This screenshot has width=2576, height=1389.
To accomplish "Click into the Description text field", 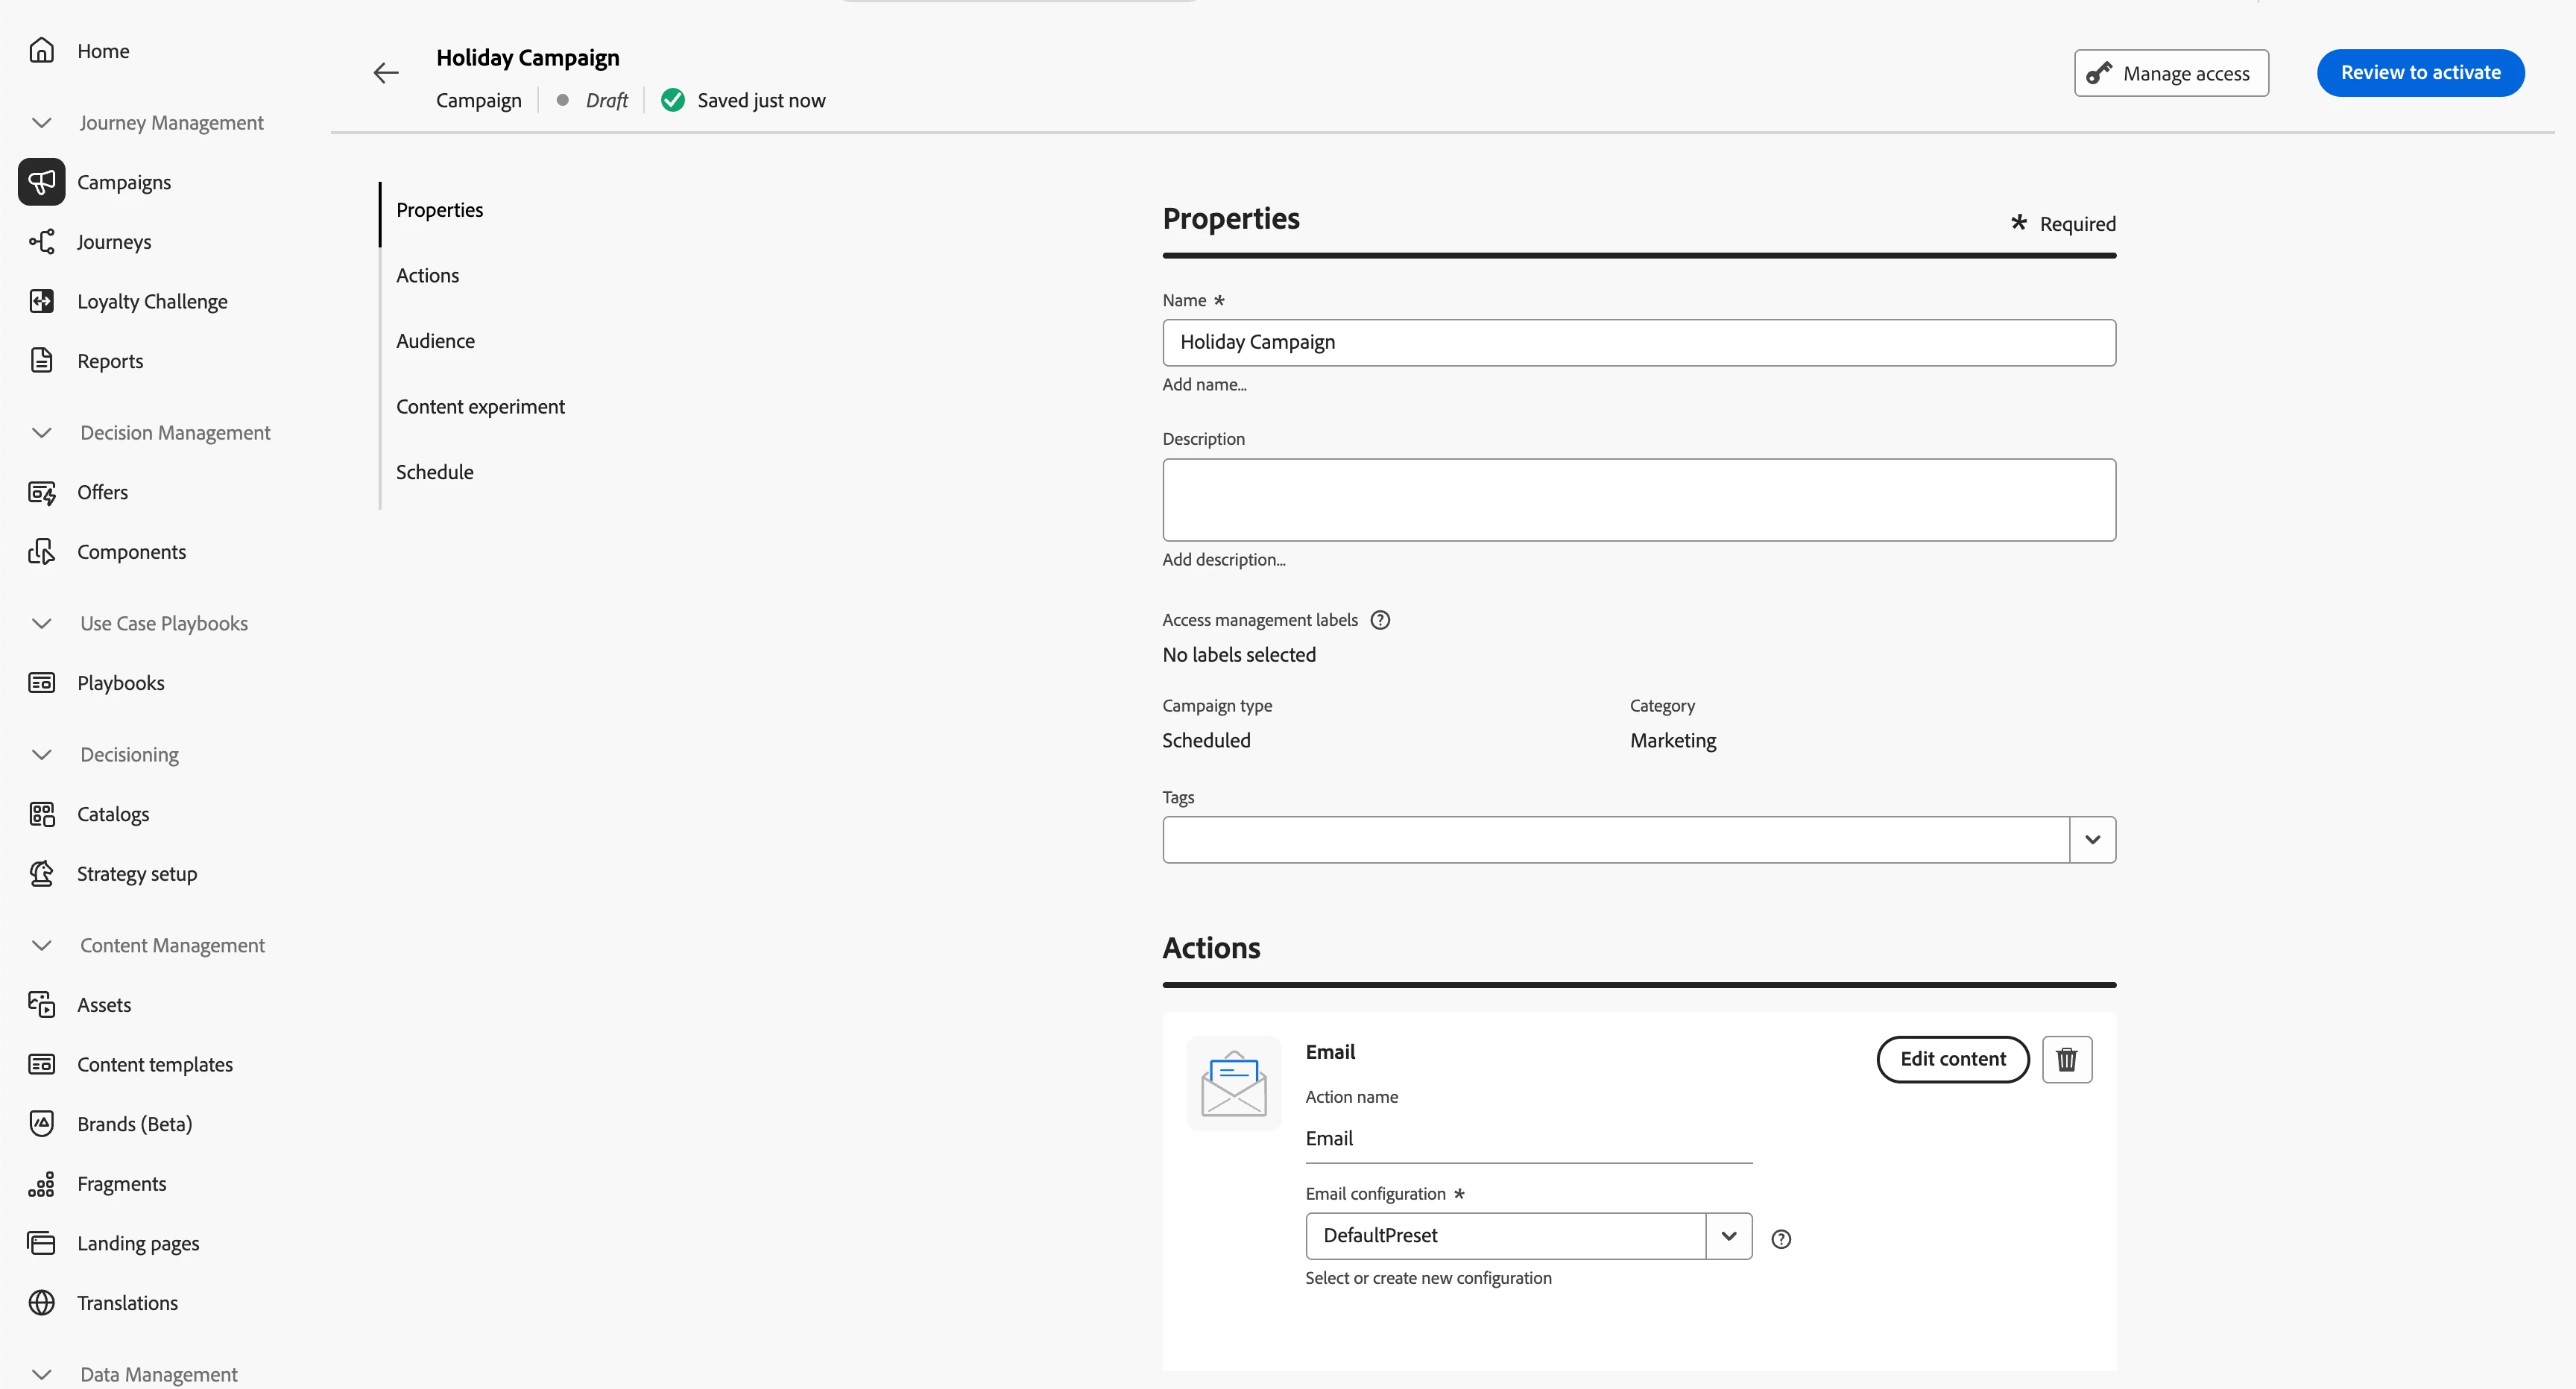I will click(1638, 500).
